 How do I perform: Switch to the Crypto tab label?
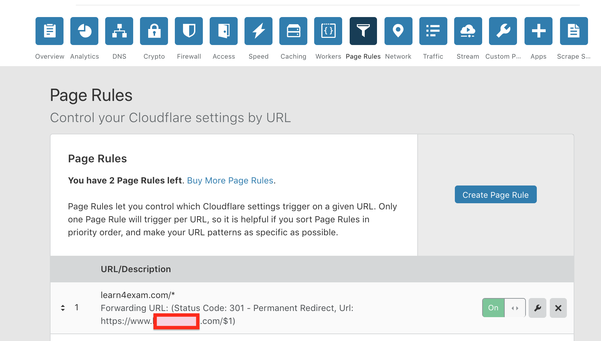(154, 57)
